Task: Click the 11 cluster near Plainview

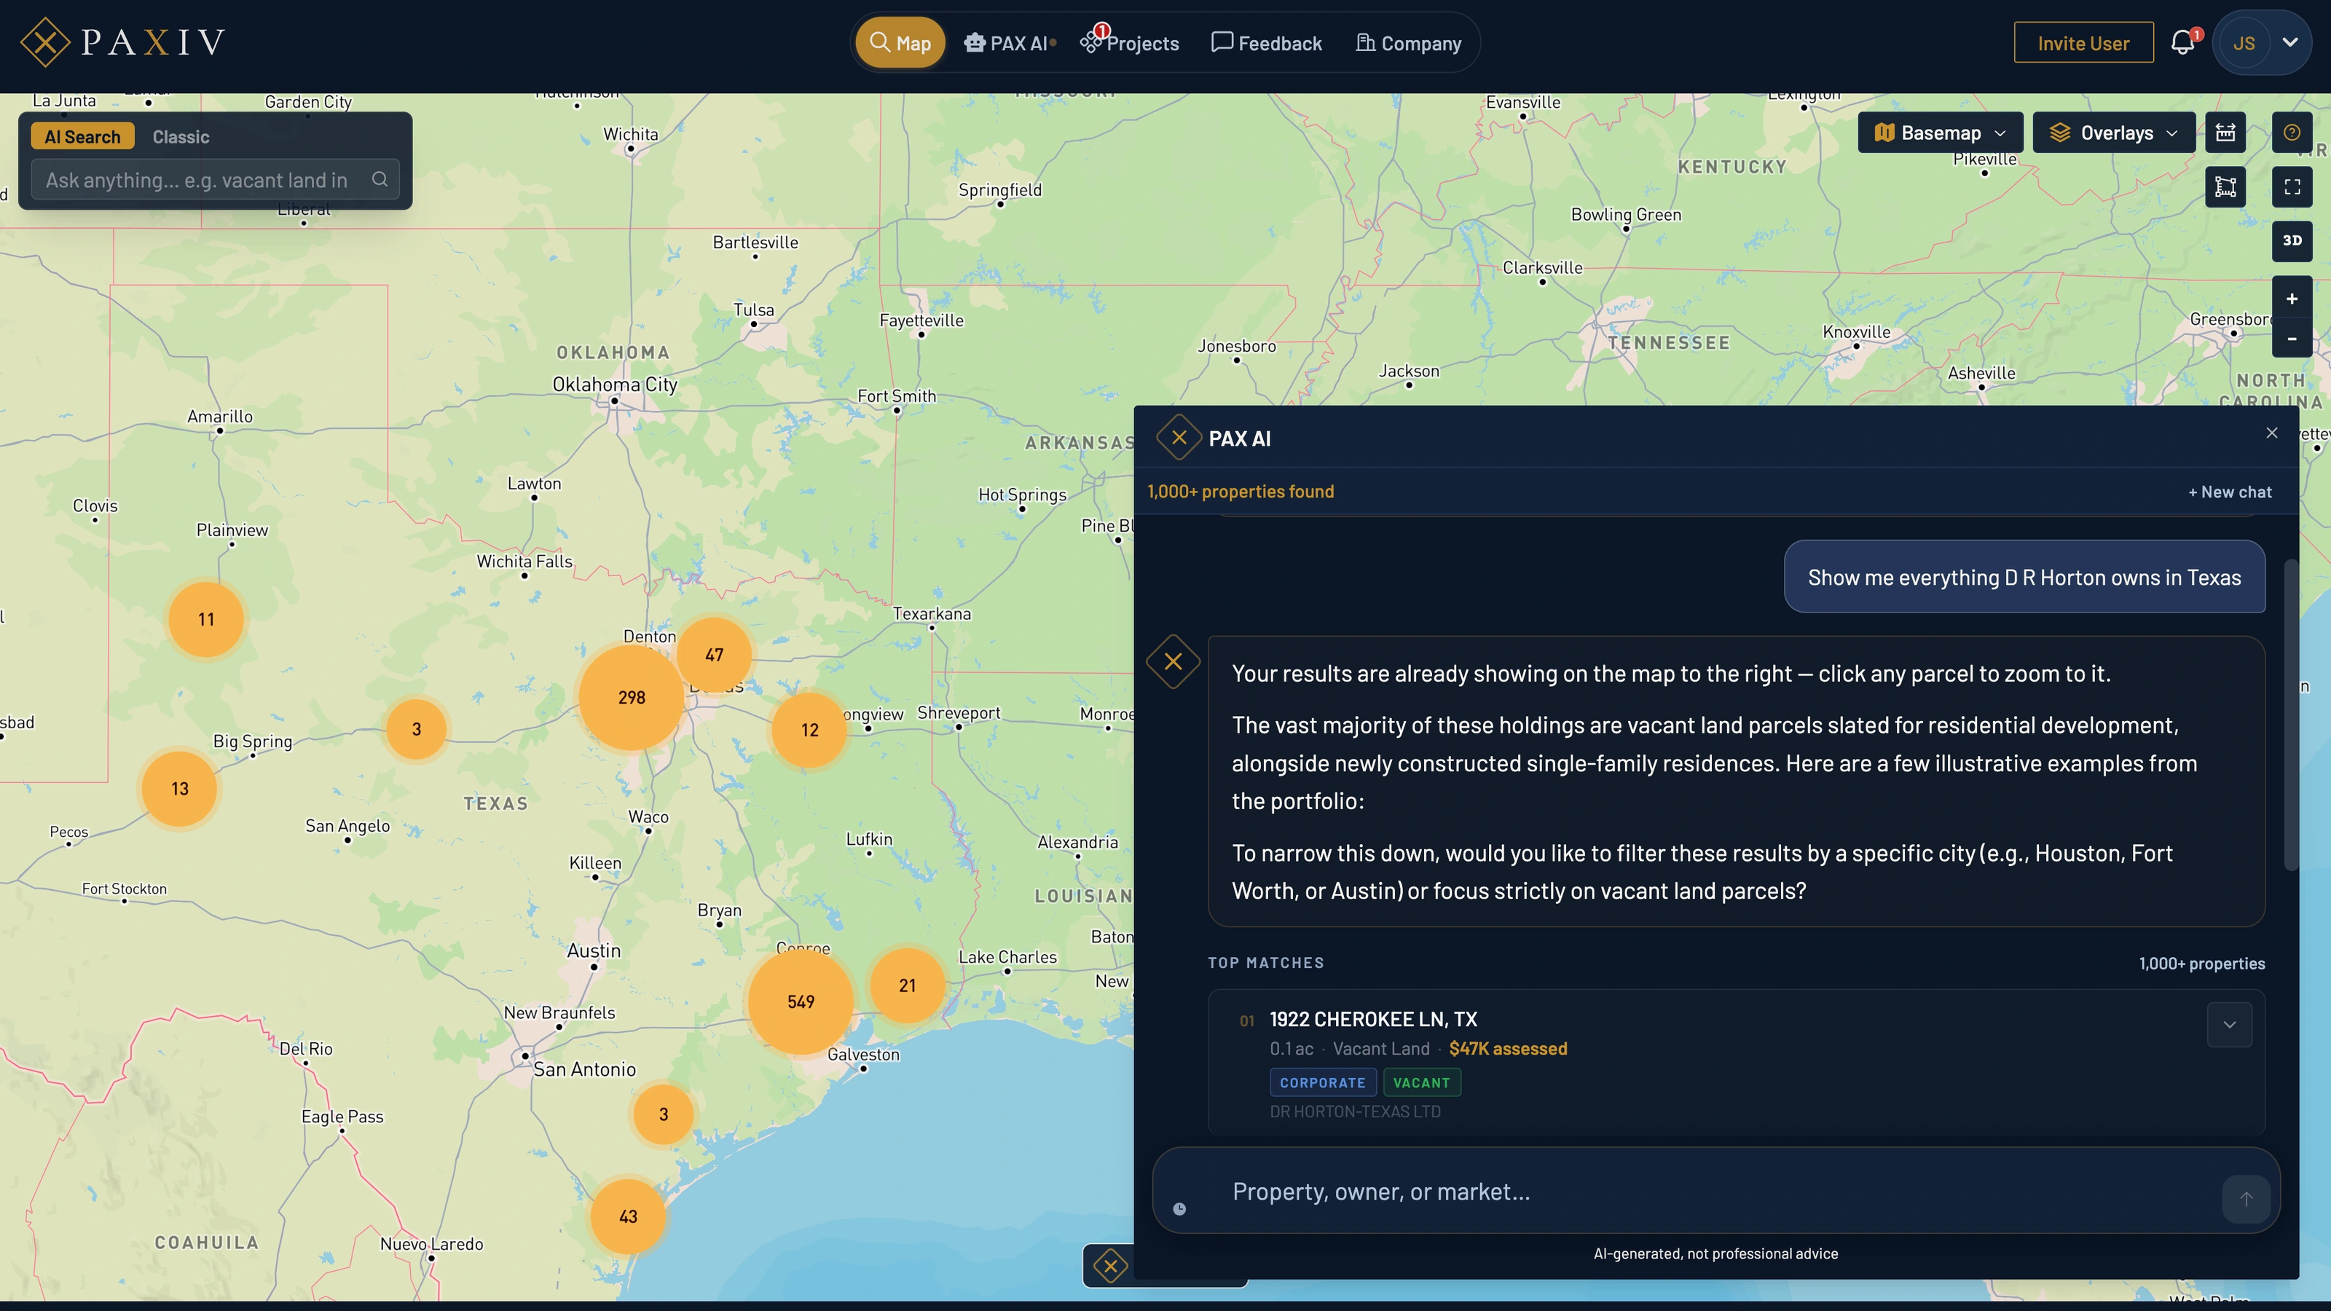Action: pyautogui.click(x=206, y=620)
